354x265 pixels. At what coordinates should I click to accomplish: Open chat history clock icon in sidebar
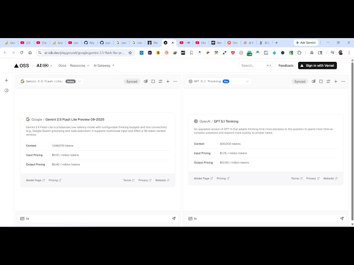point(6,91)
